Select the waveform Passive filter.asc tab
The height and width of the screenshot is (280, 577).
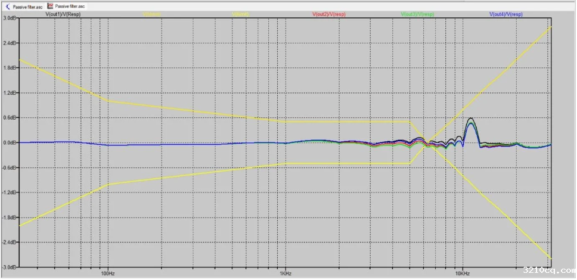point(70,6)
